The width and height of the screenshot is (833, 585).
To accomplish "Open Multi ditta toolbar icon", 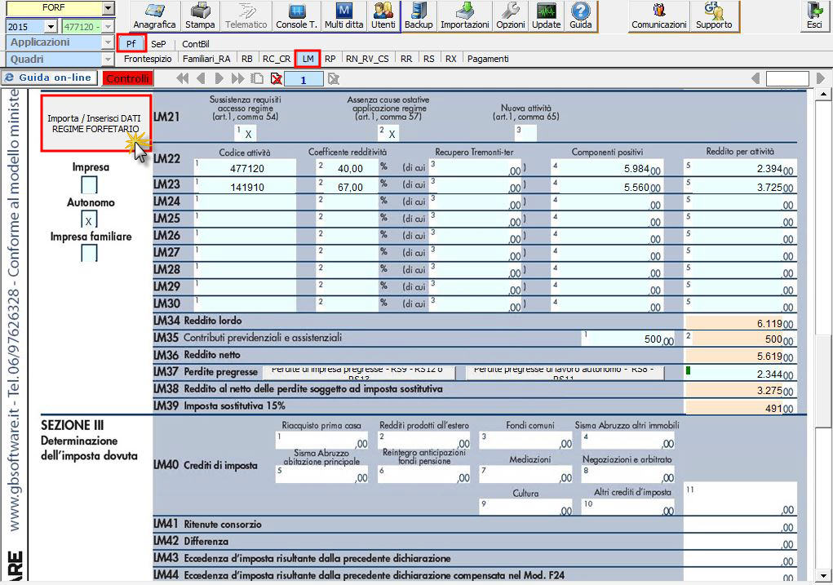I will pyautogui.click(x=343, y=16).
